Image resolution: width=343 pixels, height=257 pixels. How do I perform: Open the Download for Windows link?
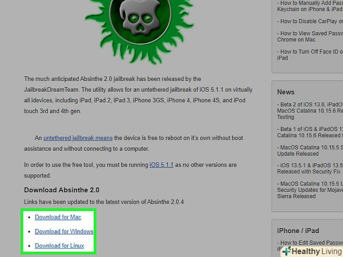point(64,231)
